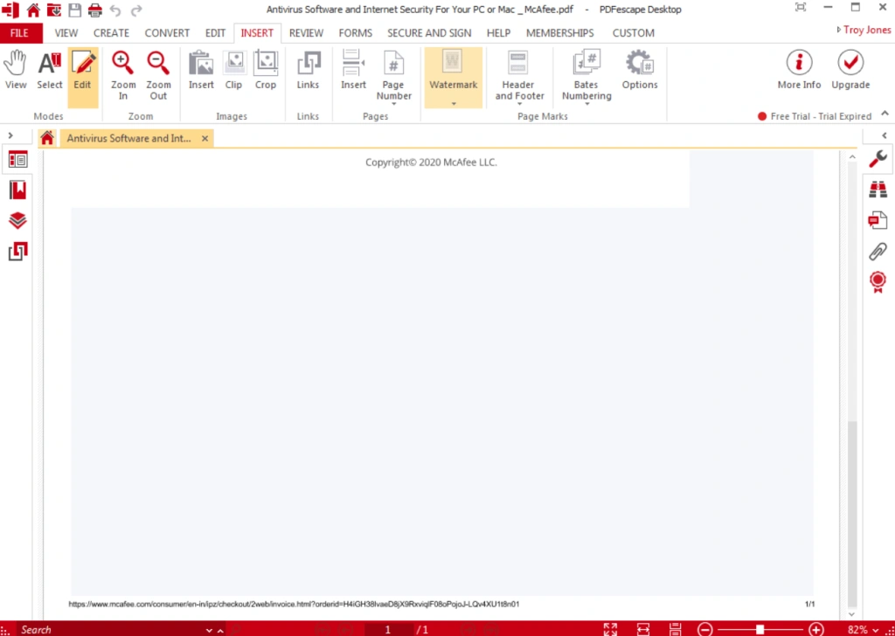
Task: Switch to the CREATE ribbon tab
Action: point(111,33)
